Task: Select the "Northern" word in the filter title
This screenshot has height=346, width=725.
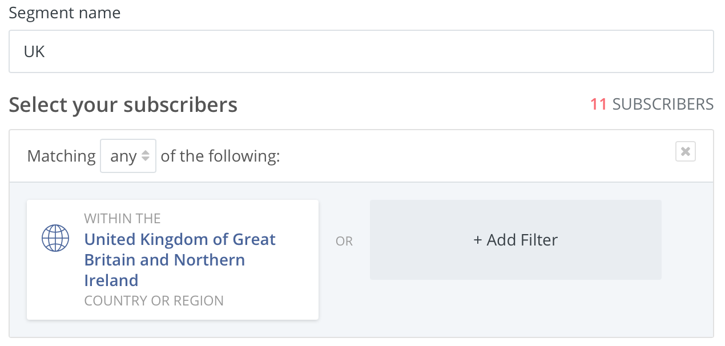Action: tap(210, 260)
